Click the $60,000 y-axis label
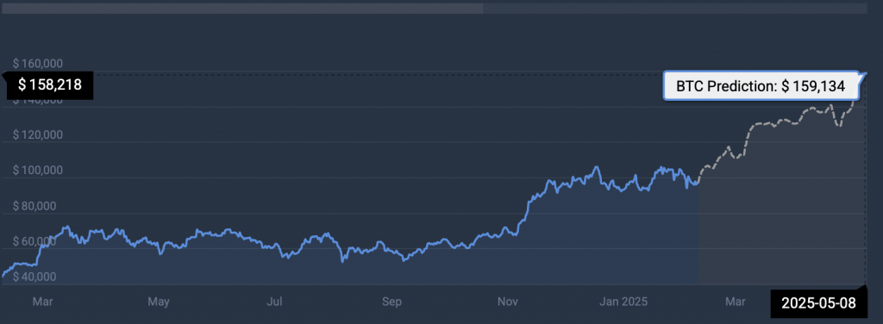The height and width of the screenshot is (324, 883). [34, 241]
